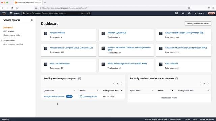Go to next page of resolved requests
216x121 pixels.
point(208,84)
